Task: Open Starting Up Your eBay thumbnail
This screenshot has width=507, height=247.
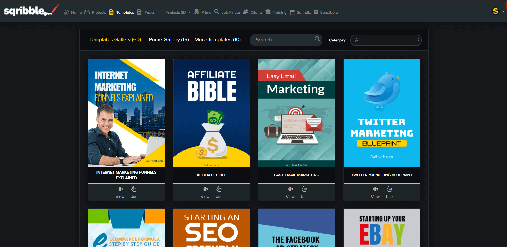Action: tap(382, 228)
